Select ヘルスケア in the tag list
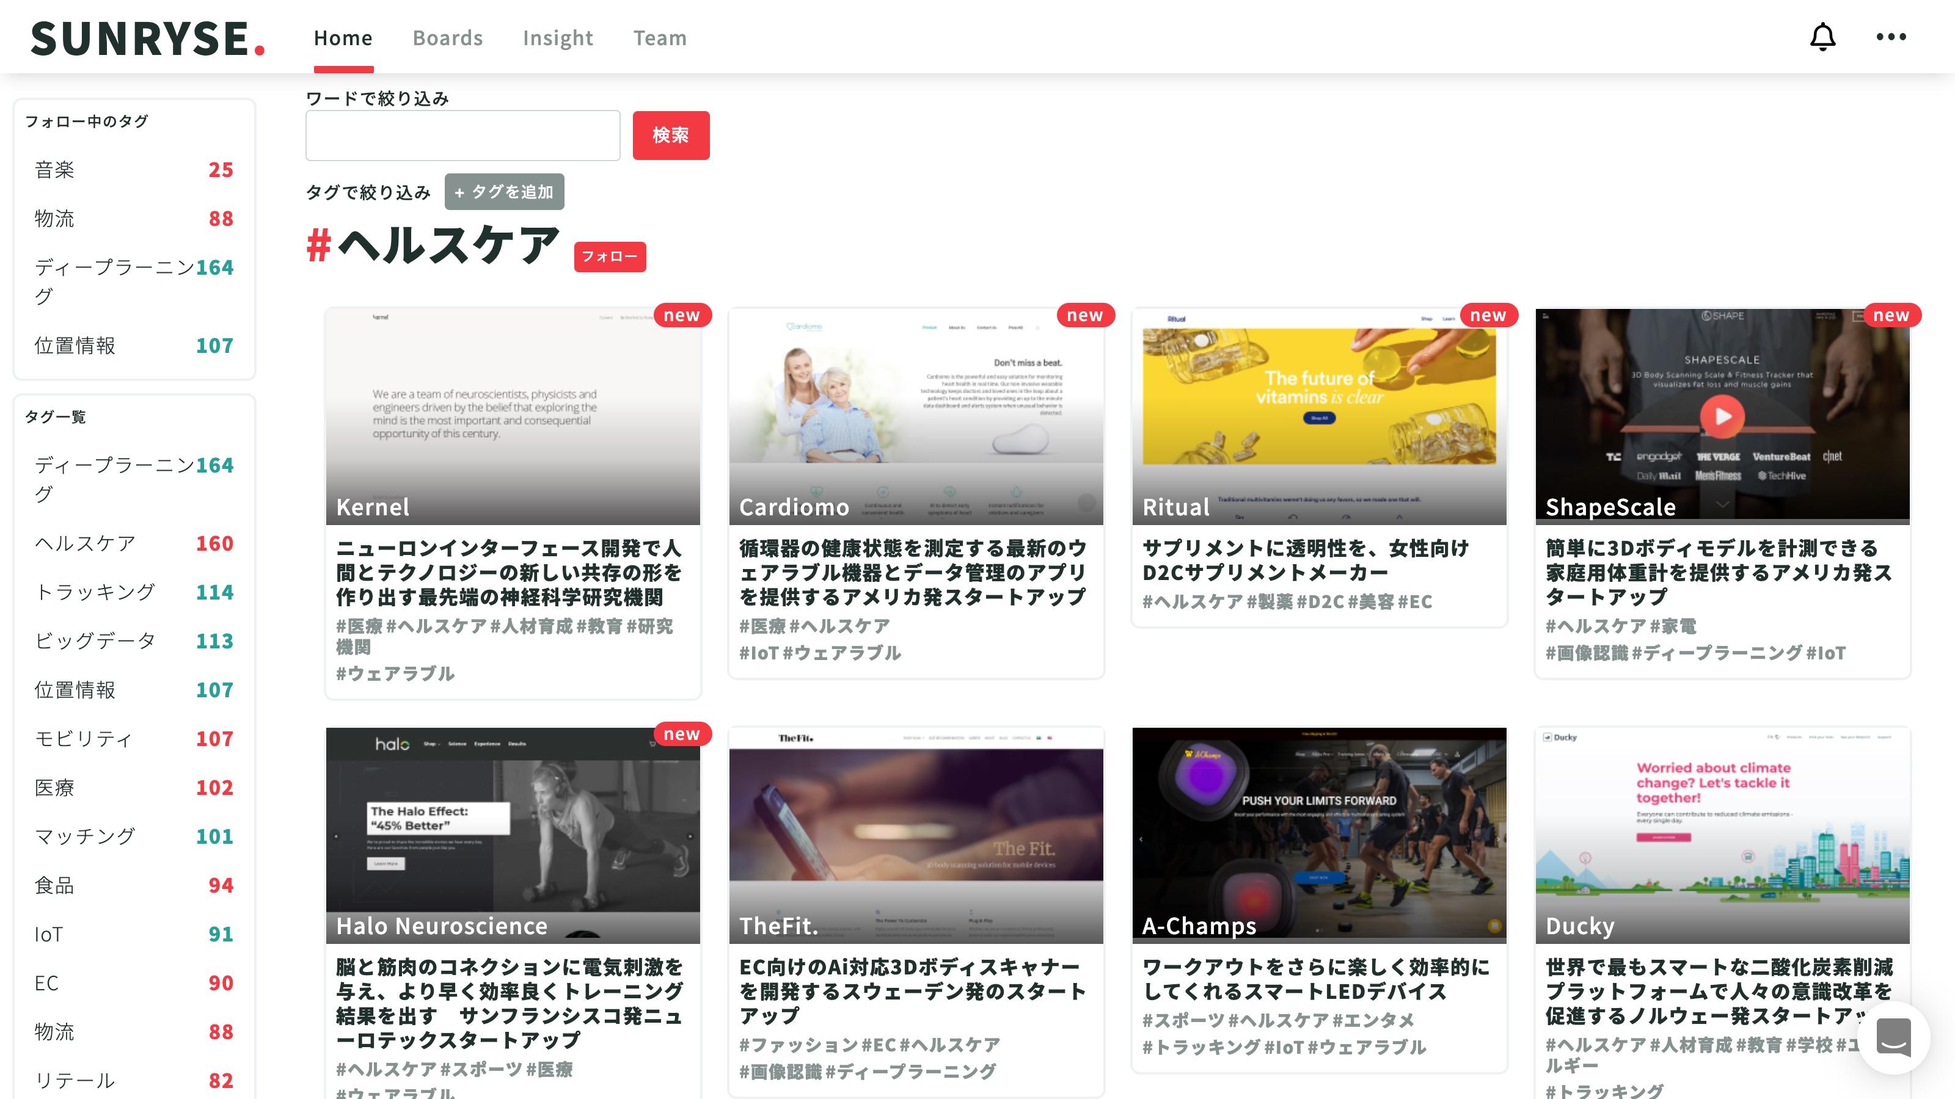The width and height of the screenshot is (1955, 1099). 134,543
